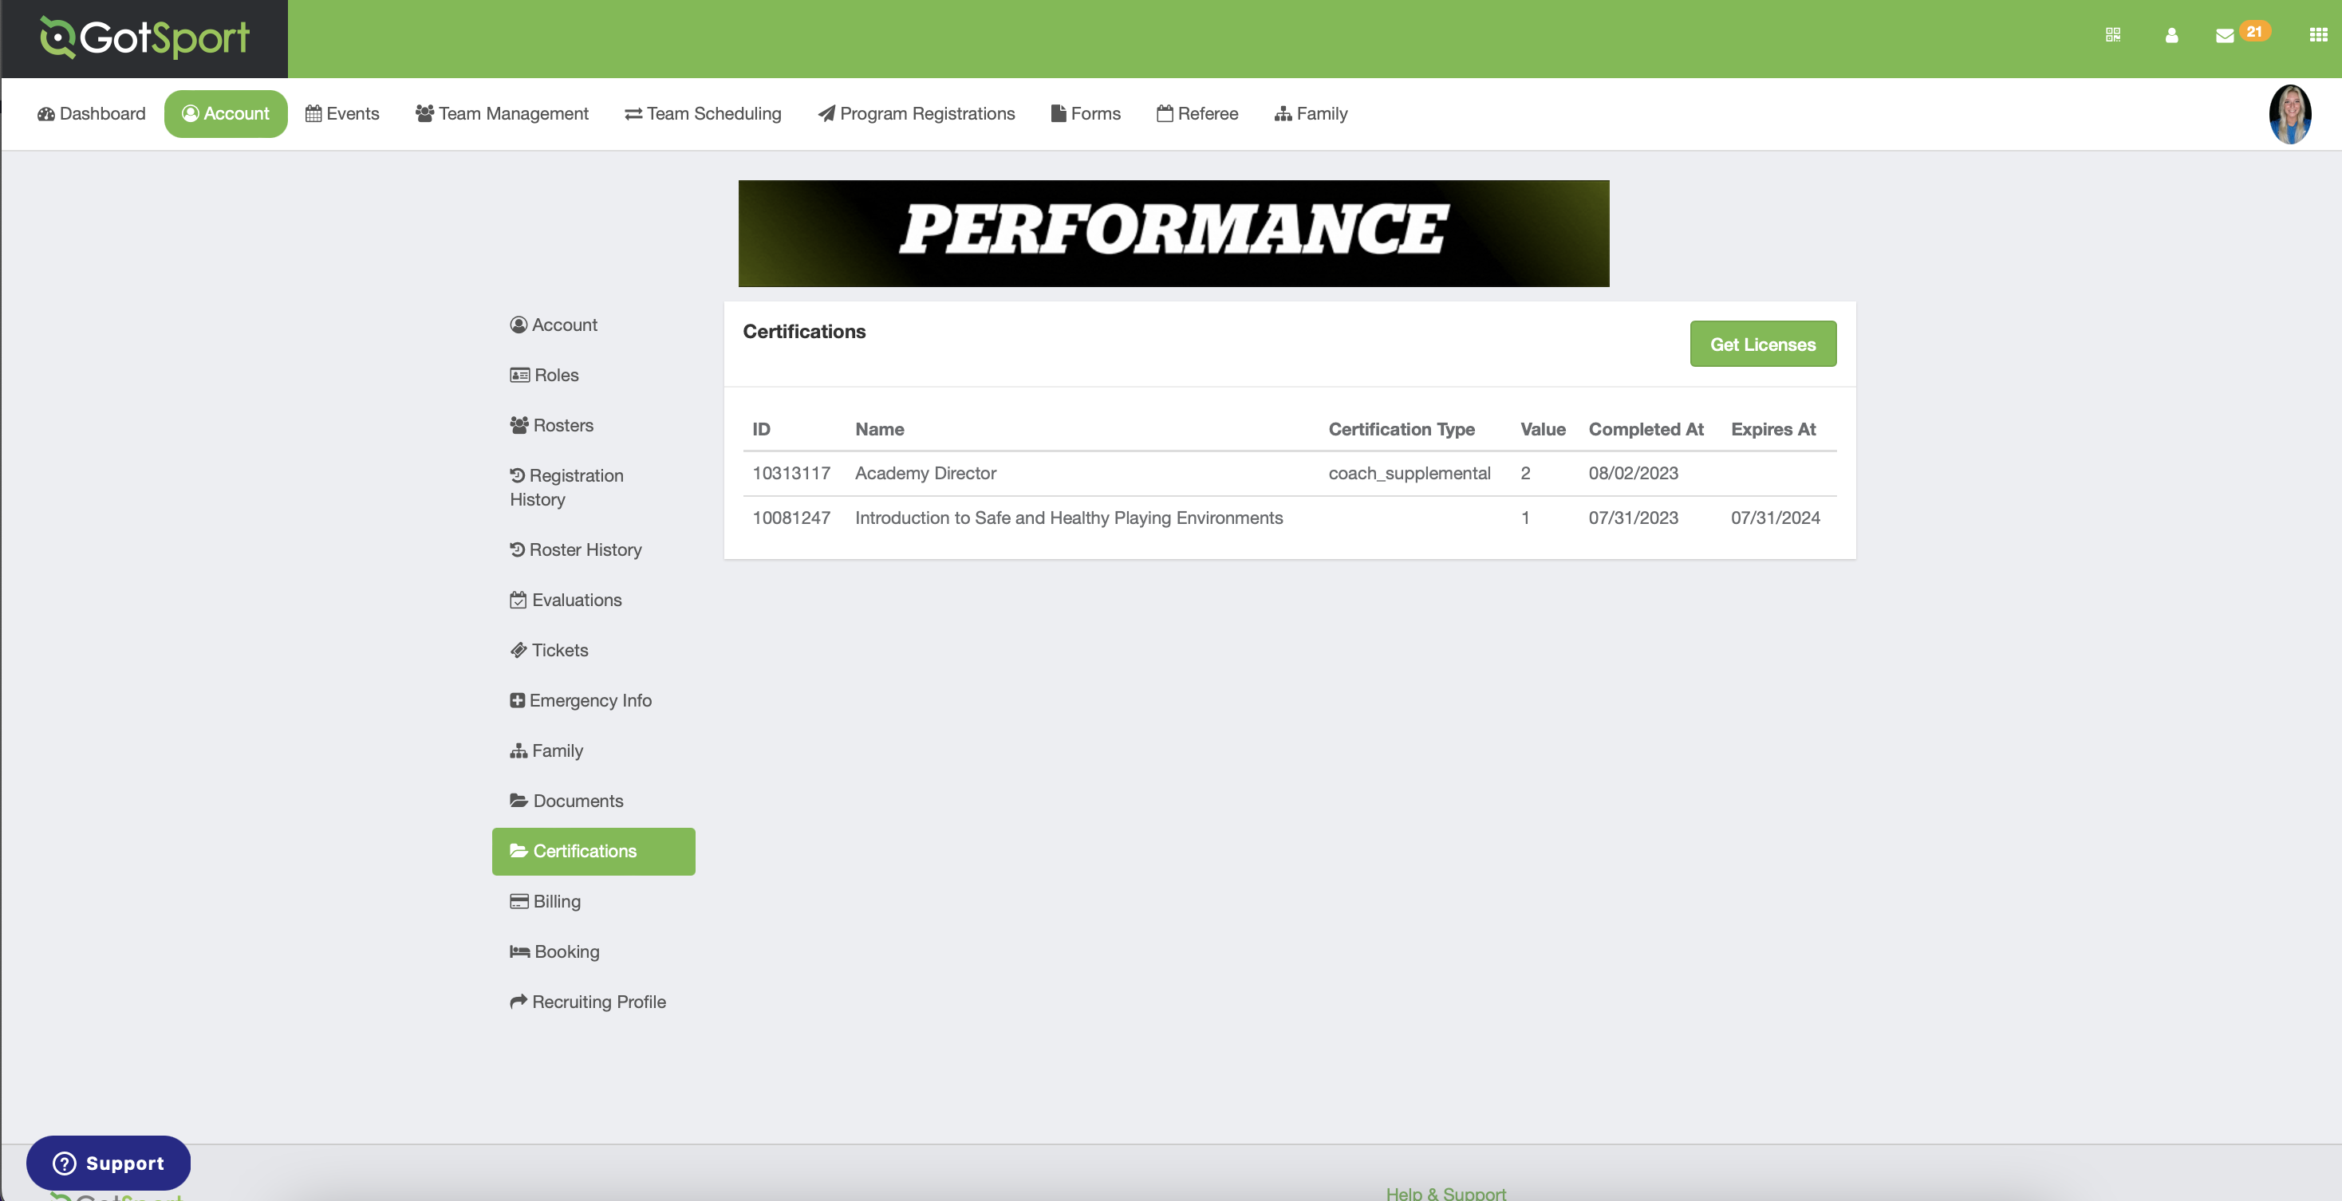Click the Academy Director certification name
2342x1201 pixels.
[925, 473]
